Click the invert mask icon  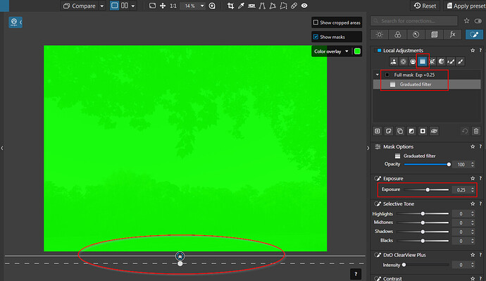pyautogui.click(x=411, y=131)
